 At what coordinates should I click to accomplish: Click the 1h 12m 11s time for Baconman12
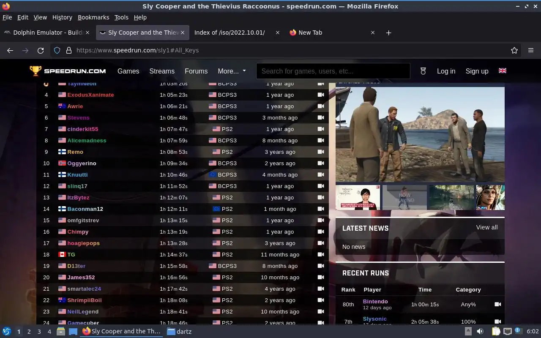pos(173,209)
